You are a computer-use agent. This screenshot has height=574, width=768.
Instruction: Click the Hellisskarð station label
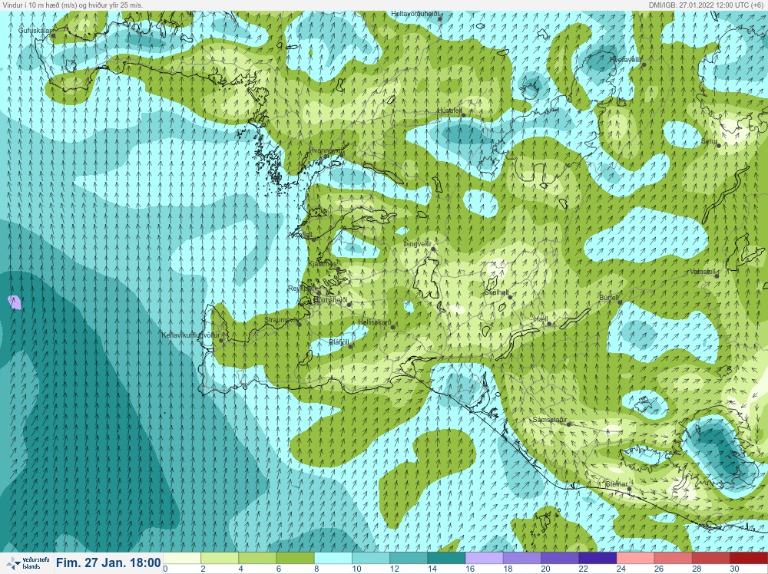[x=375, y=322]
